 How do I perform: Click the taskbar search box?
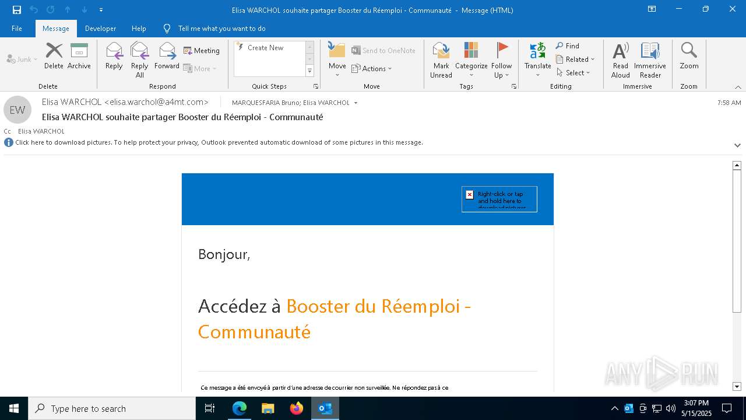112,408
